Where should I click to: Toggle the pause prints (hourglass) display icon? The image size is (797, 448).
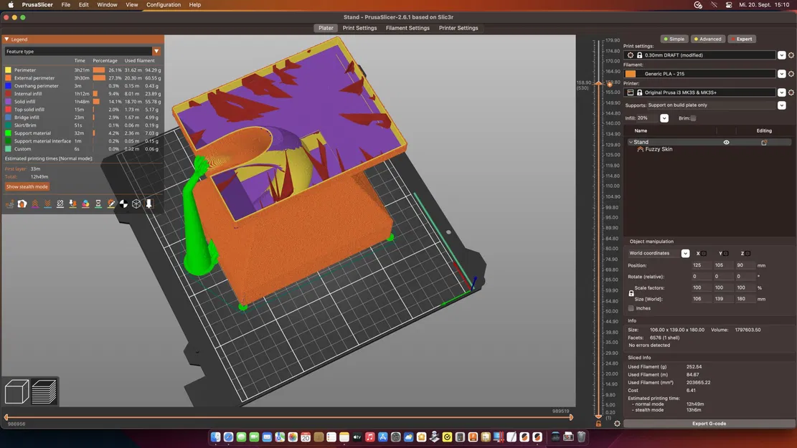(x=98, y=204)
